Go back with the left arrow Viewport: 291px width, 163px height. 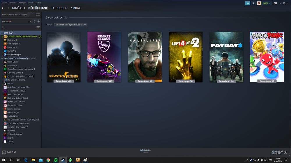click(3, 8)
